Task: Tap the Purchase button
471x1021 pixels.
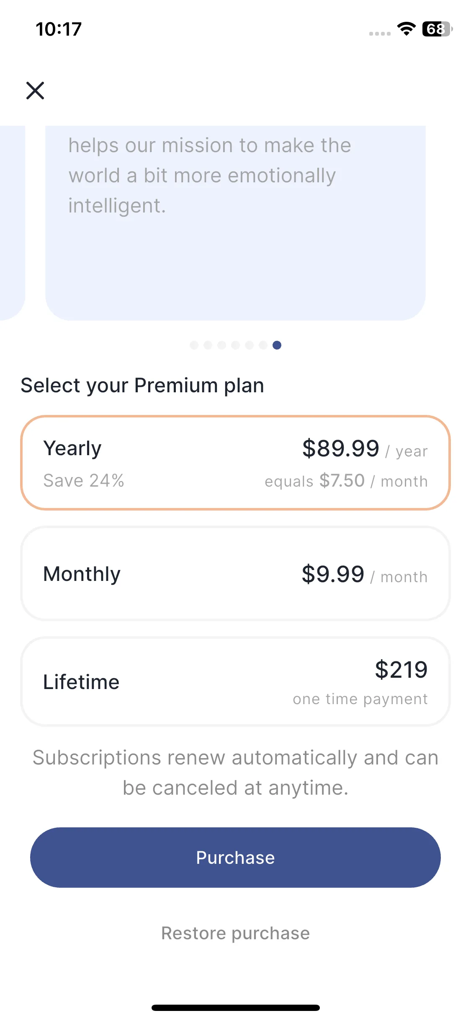Action: point(235,858)
